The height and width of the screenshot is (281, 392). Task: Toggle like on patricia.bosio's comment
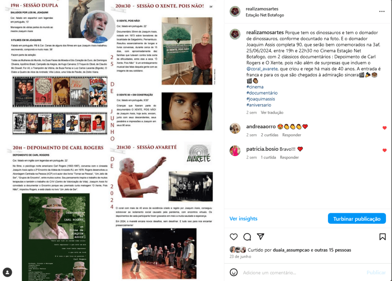pyautogui.click(x=384, y=150)
